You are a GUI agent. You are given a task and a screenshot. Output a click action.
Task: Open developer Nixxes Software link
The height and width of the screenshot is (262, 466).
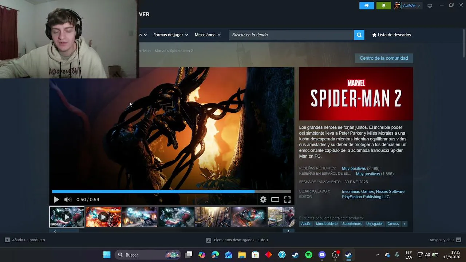(x=390, y=192)
